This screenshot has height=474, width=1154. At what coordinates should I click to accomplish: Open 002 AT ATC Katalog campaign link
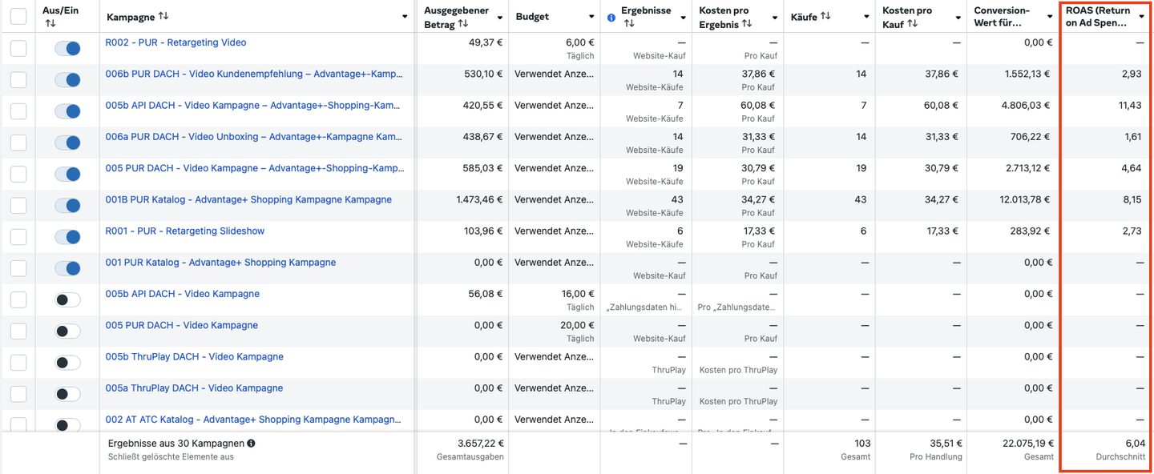coord(253,420)
